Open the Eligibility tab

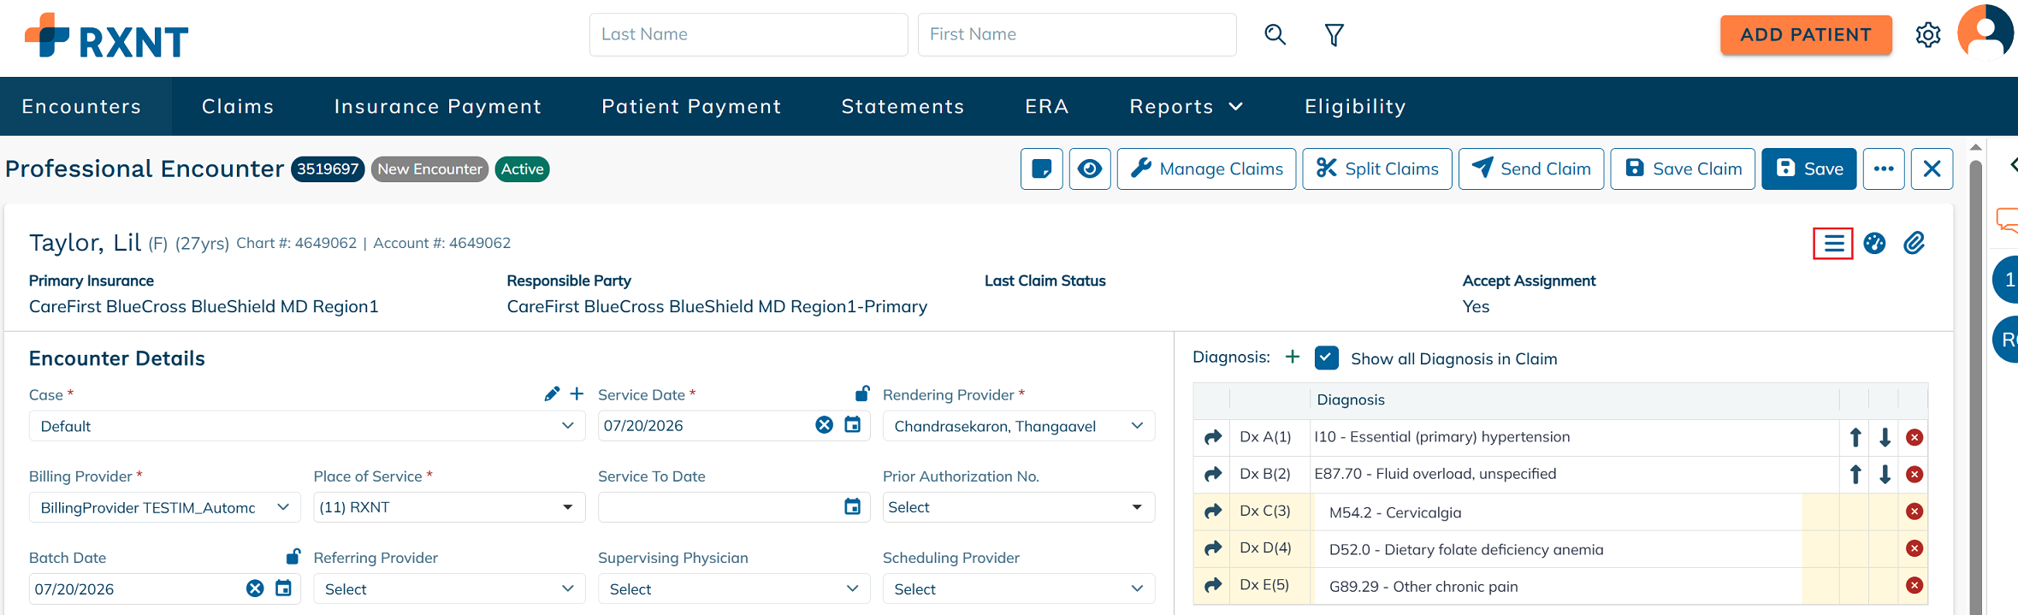1355,106
